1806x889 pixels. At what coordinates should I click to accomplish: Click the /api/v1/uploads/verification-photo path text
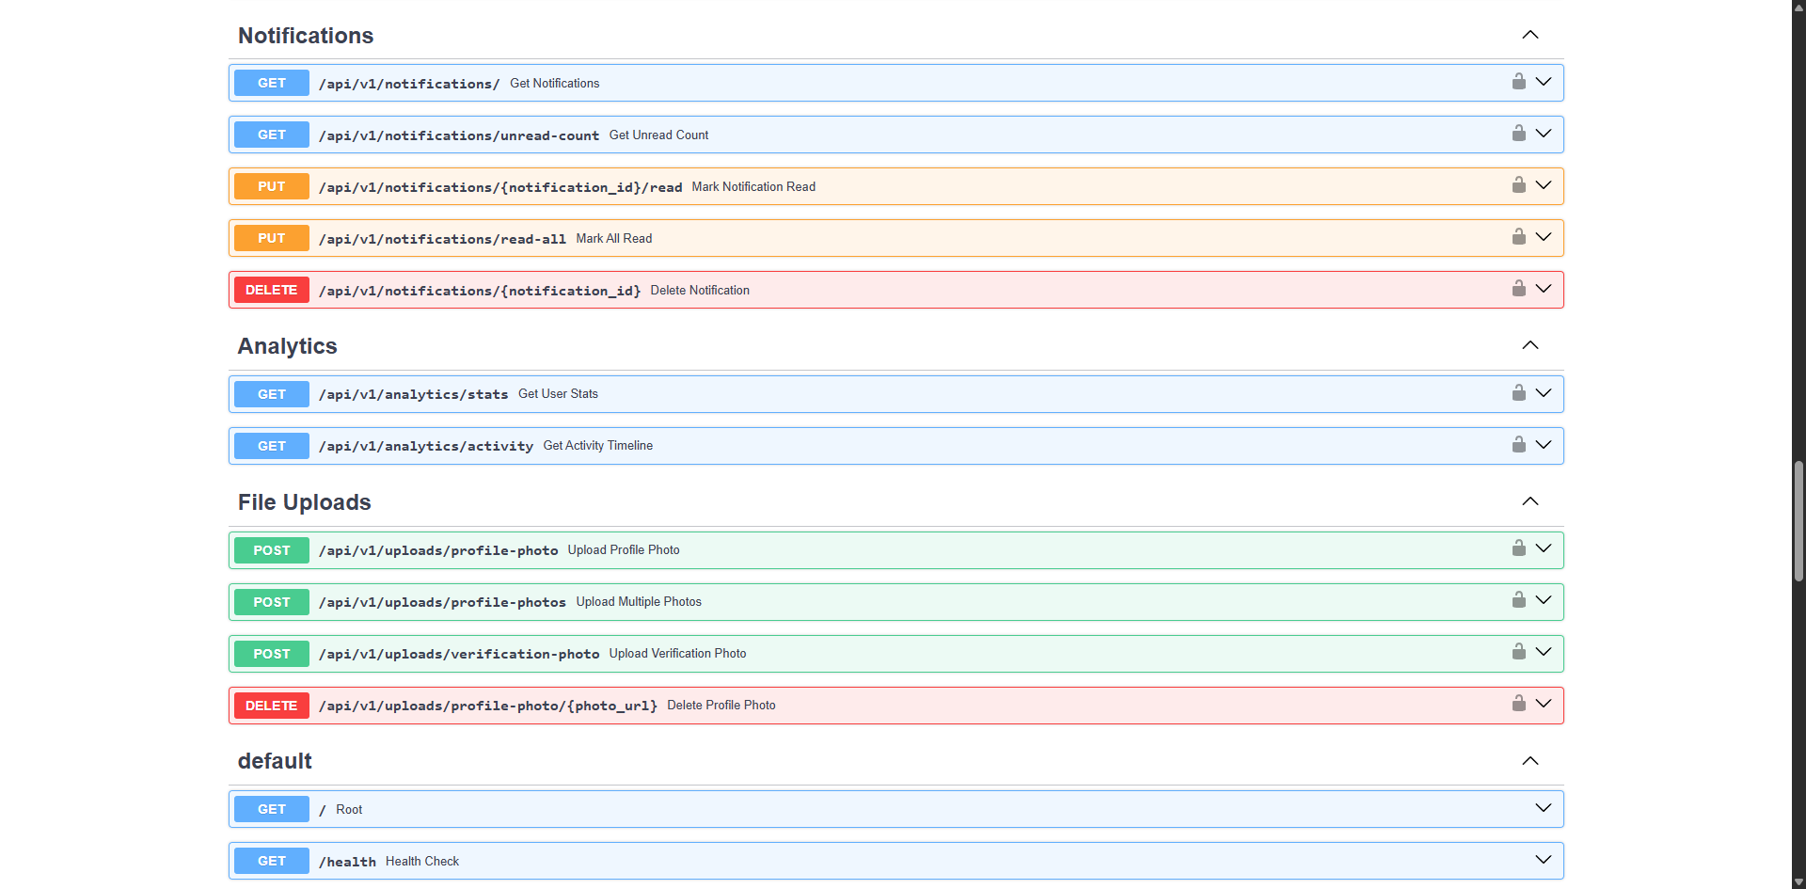459,654
